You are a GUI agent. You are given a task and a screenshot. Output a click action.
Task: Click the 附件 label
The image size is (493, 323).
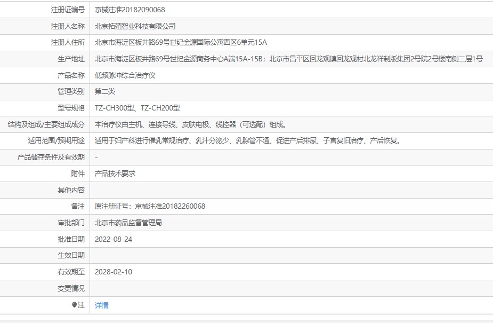[78, 174]
